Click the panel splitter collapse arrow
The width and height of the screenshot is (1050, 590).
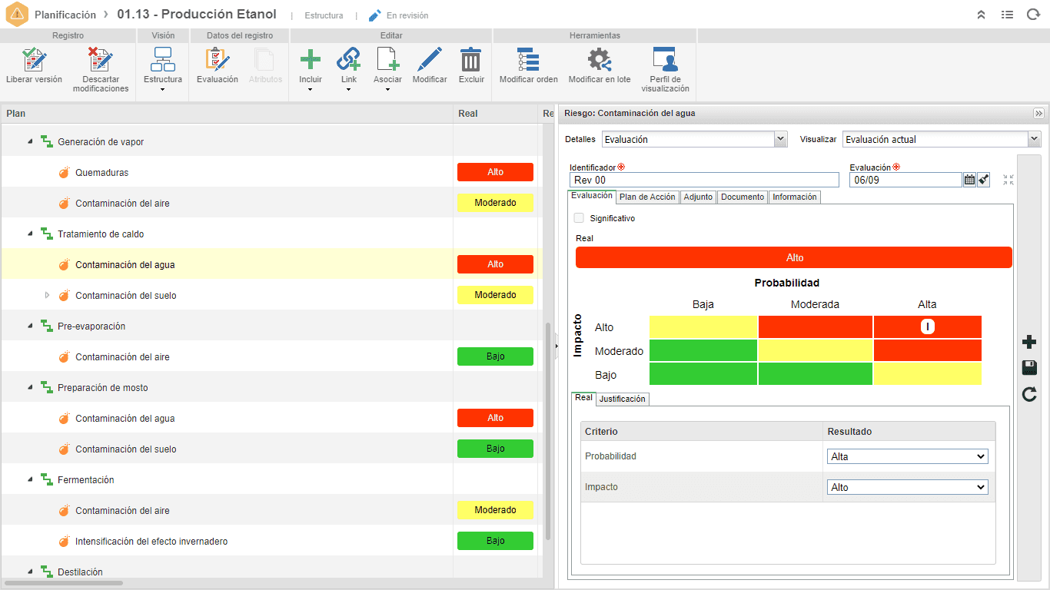click(x=556, y=346)
